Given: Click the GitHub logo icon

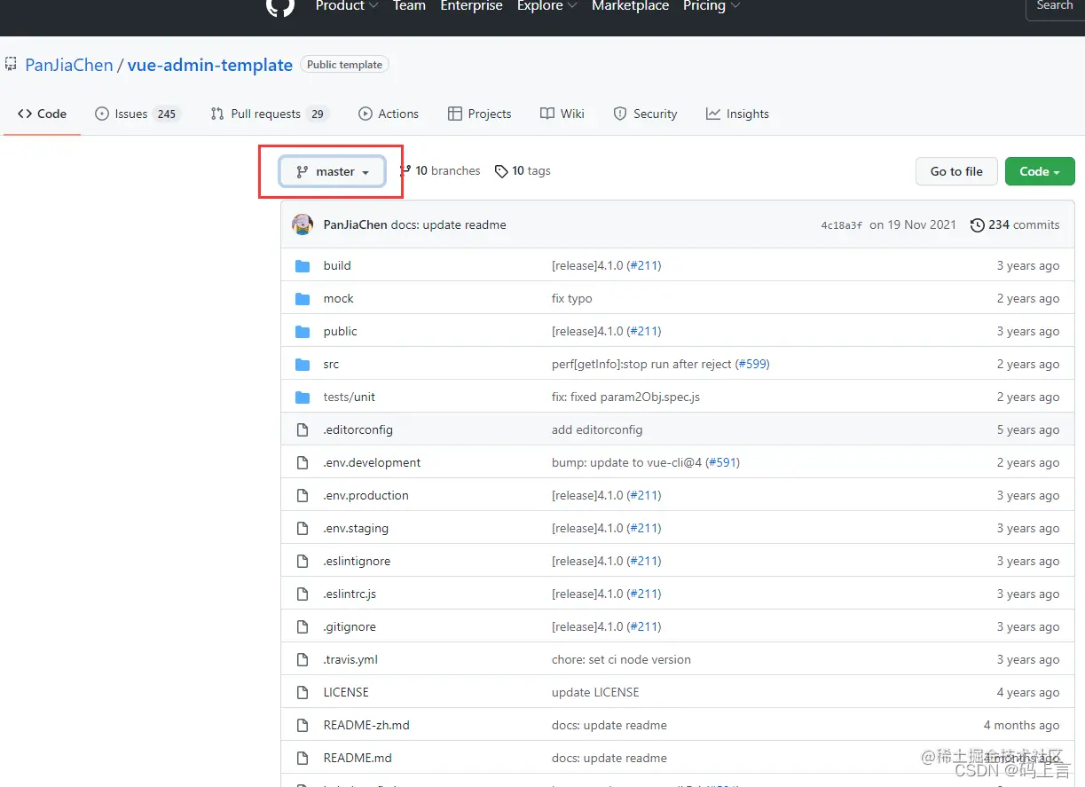Looking at the screenshot, I should pos(279,5).
